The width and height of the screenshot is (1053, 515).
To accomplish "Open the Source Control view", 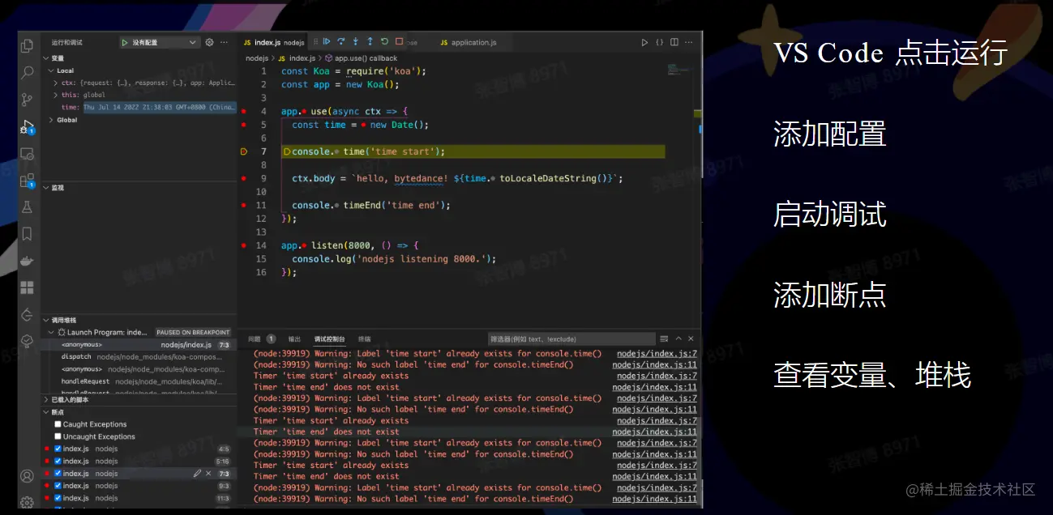I will click(x=28, y=100).
